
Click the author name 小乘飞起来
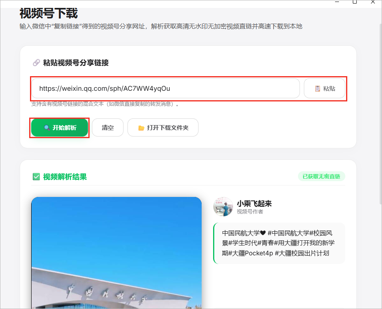coord(254,204)
